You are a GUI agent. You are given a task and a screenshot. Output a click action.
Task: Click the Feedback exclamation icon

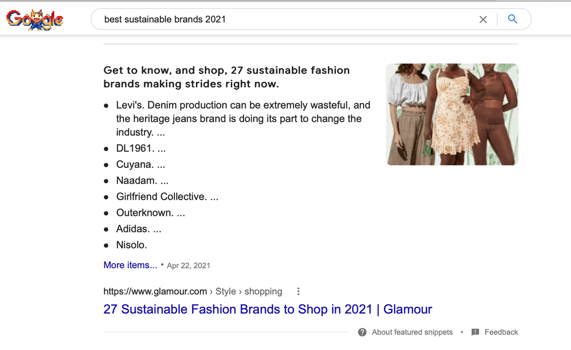click(x=475, y=332)
